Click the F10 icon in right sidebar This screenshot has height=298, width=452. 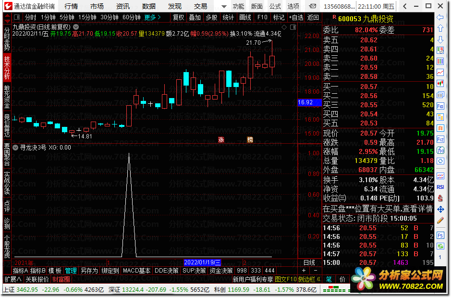[440, 106]
